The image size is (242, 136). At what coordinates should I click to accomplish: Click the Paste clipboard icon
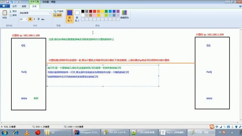pos(5,13)
